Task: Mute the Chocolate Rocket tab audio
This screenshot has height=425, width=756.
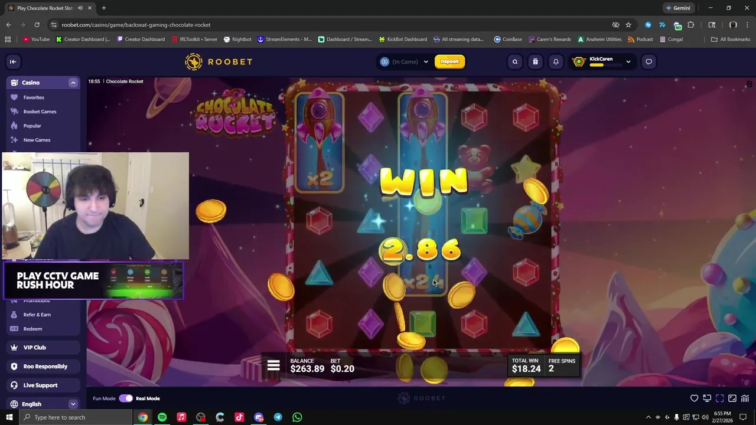Action: tap(80, 8)
